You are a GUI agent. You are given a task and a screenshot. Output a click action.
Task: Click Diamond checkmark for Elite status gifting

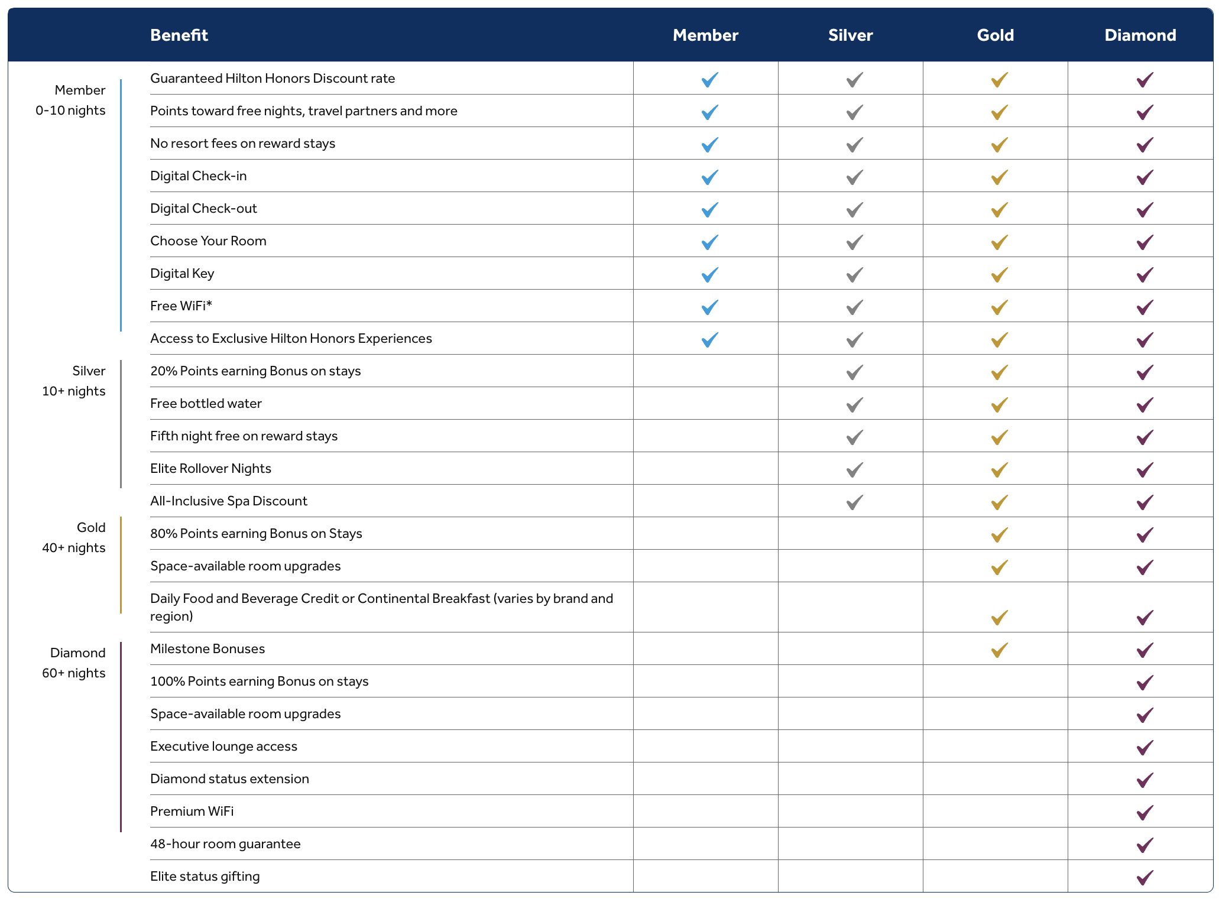tap(1145, 878)
